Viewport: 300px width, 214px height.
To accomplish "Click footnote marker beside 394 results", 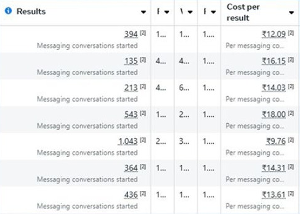I will (x=143, y=33).
